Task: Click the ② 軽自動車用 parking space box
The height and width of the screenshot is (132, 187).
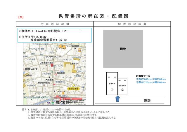Action: coord(122,87)
